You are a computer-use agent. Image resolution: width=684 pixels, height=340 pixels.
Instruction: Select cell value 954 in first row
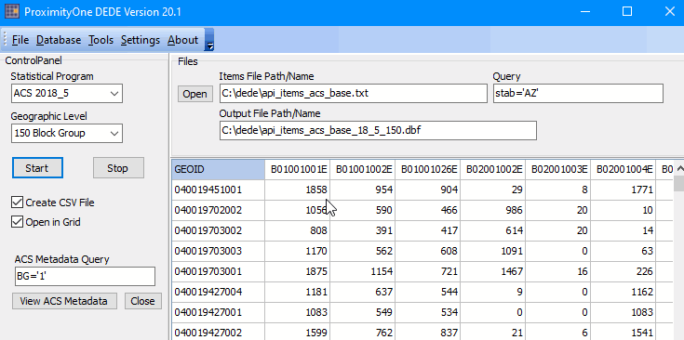(x=363, y=190)
